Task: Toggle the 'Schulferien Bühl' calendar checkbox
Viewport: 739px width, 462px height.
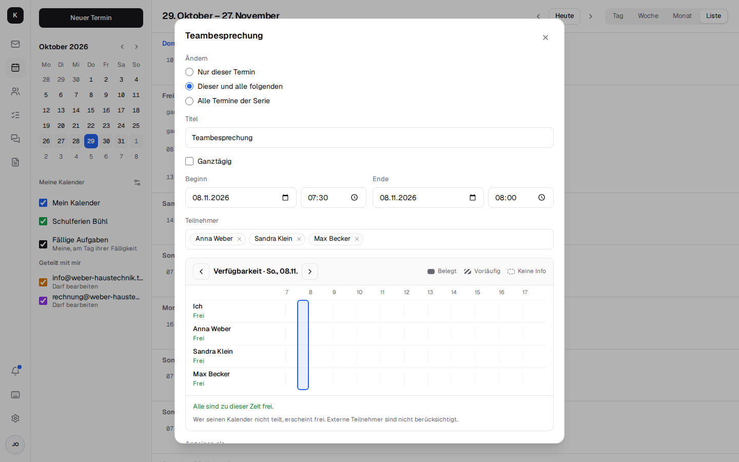Action: point(43,221)
